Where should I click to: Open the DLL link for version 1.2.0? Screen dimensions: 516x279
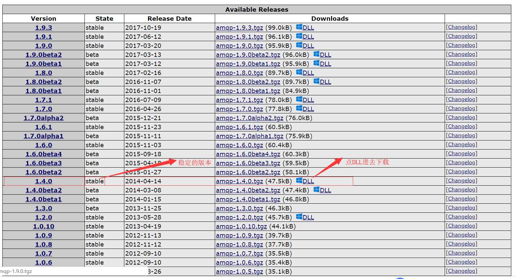308,217
